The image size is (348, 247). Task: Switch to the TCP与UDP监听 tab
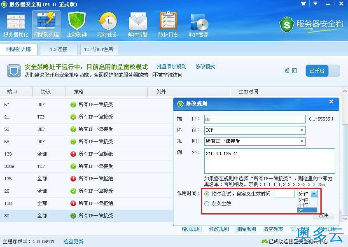(99, 49)
